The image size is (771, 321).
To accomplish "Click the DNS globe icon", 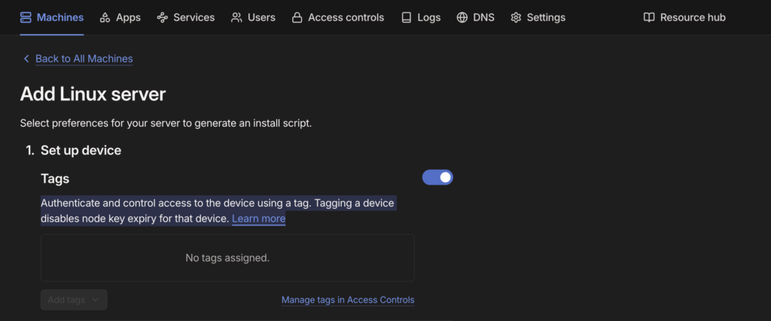I will coord(462,17).
